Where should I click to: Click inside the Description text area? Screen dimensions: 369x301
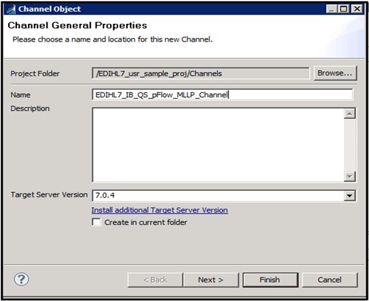tap(218, 145)
